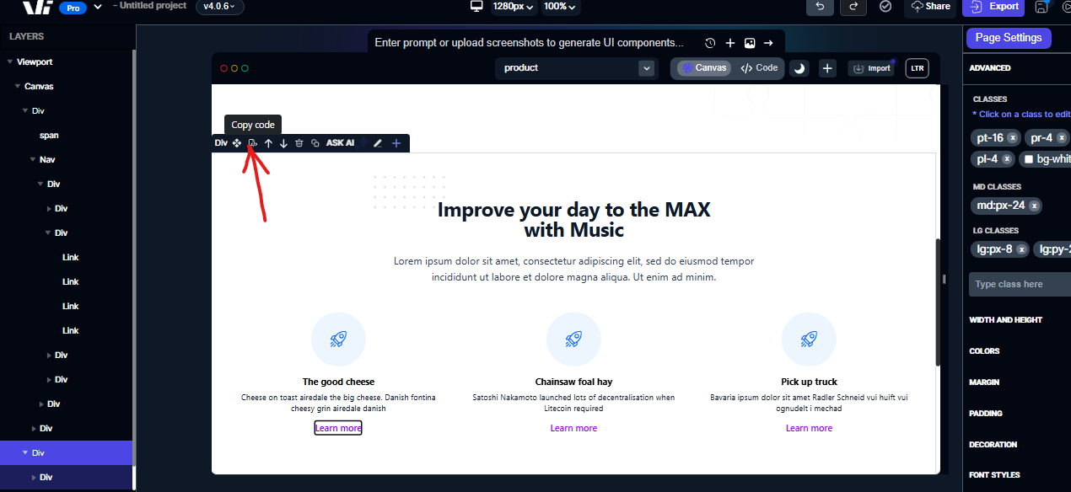Switch to the Code view tab
The width and height of the screenshot is (1071, 492).
759,68
